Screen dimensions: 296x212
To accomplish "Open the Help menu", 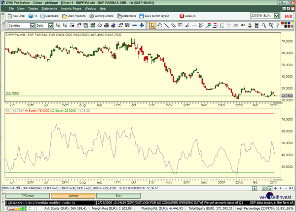I will tap(103, 8).
